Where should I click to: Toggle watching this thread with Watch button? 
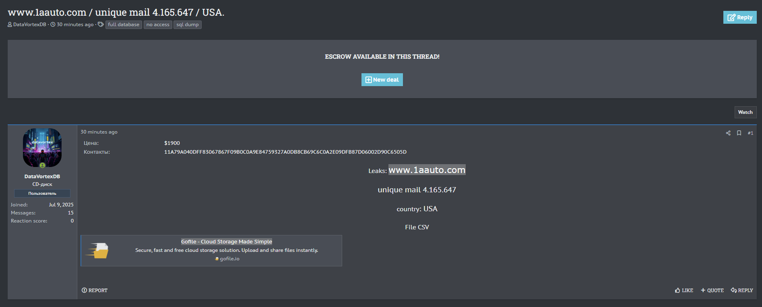(x=745, y=112)
